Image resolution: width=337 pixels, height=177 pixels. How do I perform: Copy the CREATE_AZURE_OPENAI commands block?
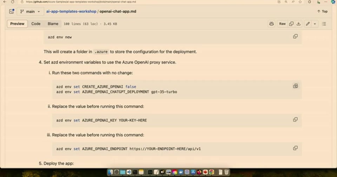pos(295,86)
